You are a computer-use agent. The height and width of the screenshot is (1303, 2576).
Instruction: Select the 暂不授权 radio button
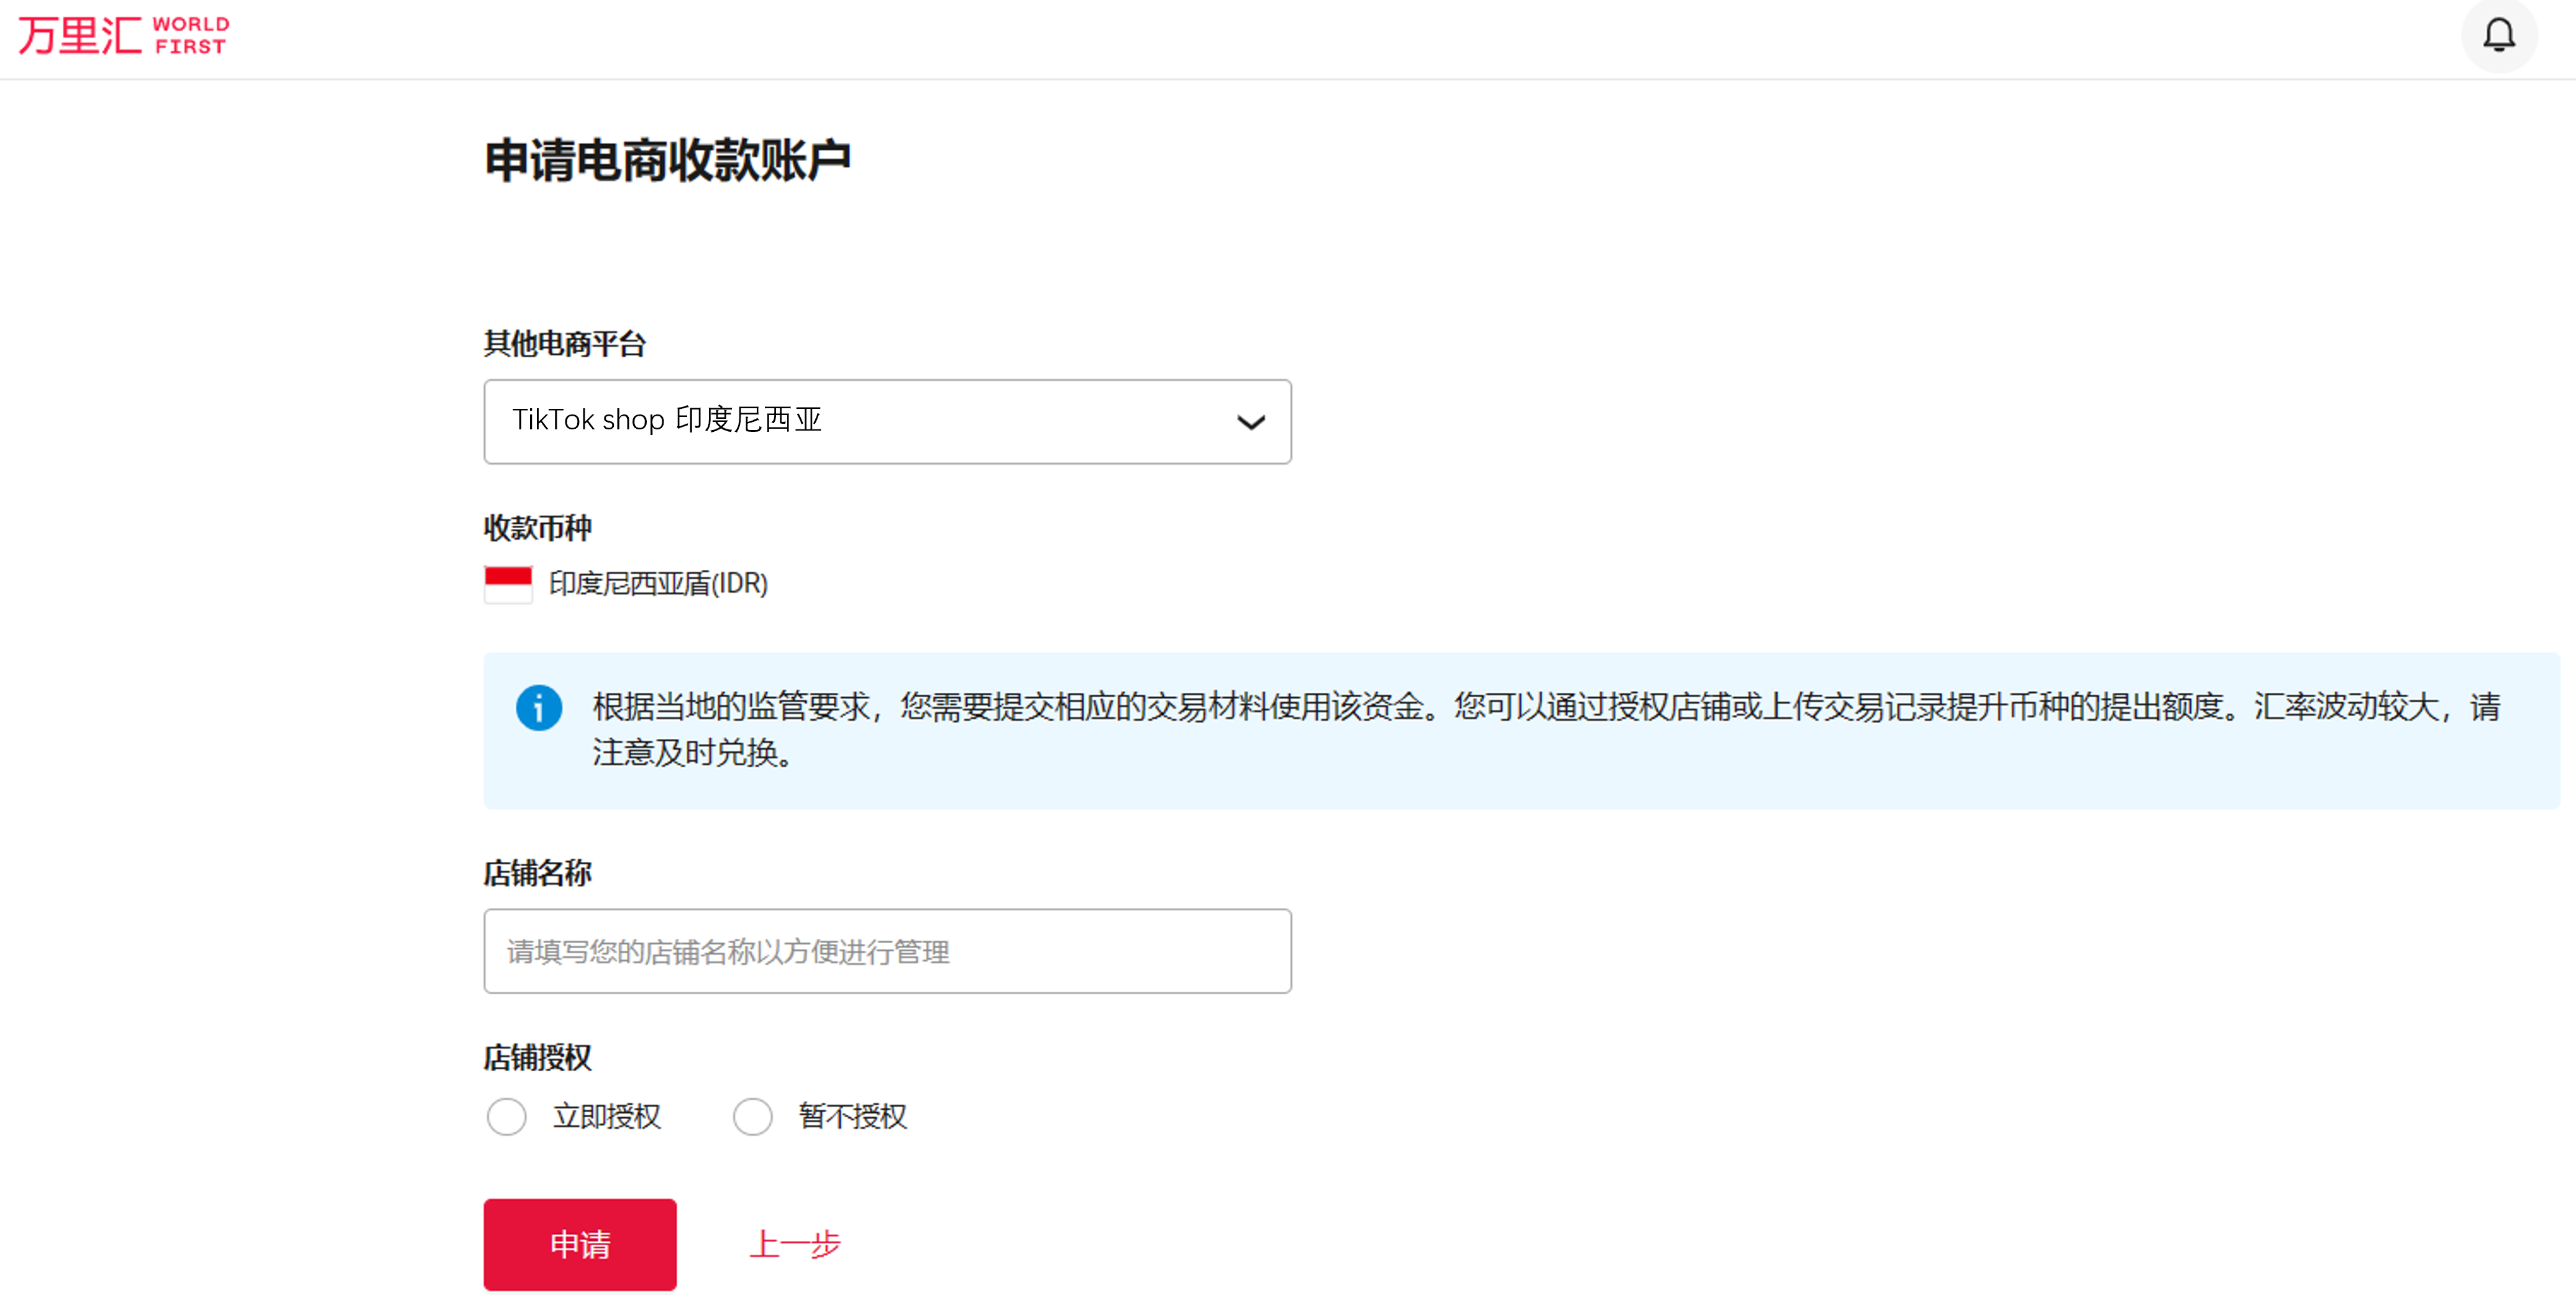[753, 1117]
